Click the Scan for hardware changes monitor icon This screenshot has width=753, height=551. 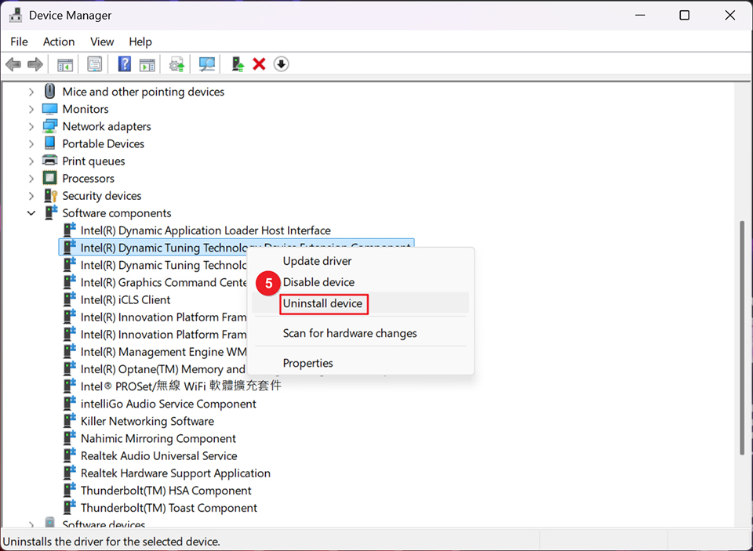[207, 63]
